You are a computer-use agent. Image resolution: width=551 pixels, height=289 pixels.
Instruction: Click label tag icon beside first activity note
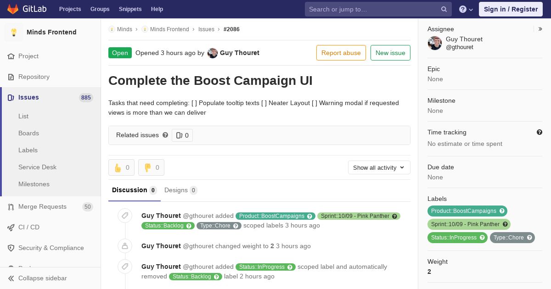[125, 216]
